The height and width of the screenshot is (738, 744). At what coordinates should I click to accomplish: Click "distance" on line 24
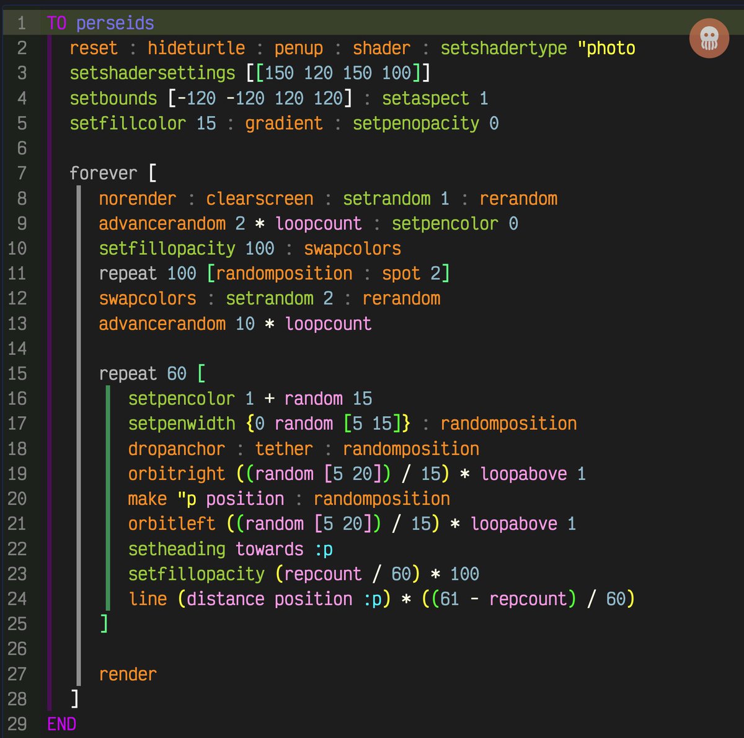coord(226,599)
